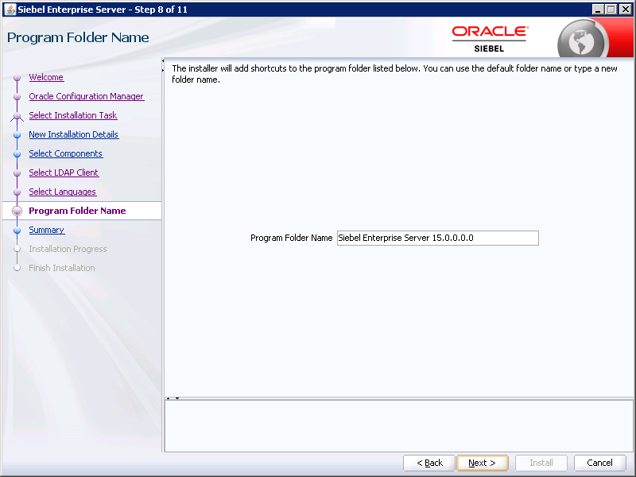The height and width of the screenshot is (477, 636).
Task: Open the Select Languages step
Action: pyautogui.click(x=63, y=192)
